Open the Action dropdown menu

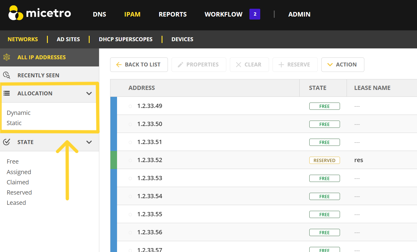[342, 65]
